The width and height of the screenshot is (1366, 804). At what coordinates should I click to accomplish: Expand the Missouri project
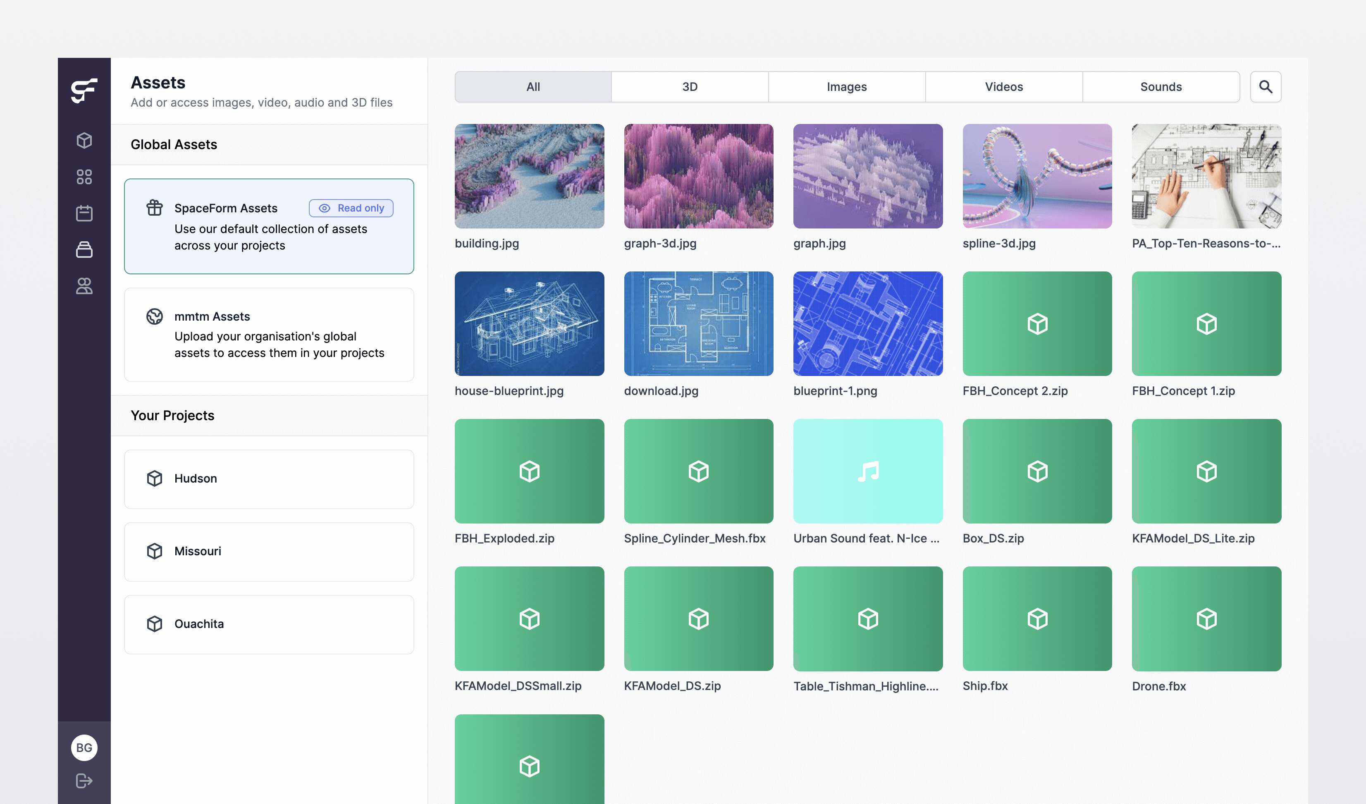click(x=269, y=551)
